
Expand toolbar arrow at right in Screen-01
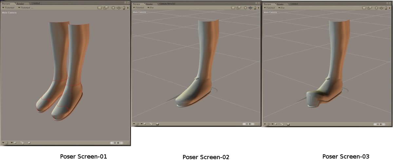point(128,8)
